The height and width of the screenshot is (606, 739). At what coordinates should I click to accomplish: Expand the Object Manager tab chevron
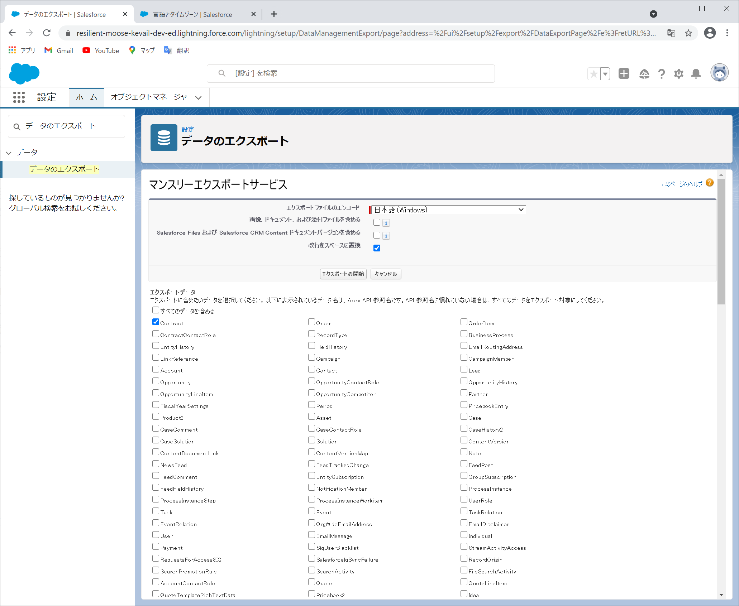coord(198,97)
